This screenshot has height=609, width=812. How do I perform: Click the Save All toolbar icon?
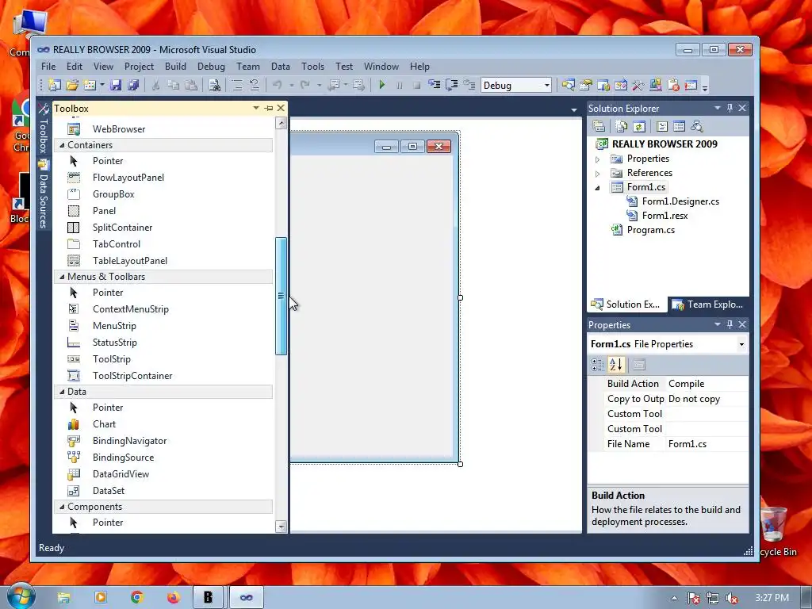[x=133, y=85]
